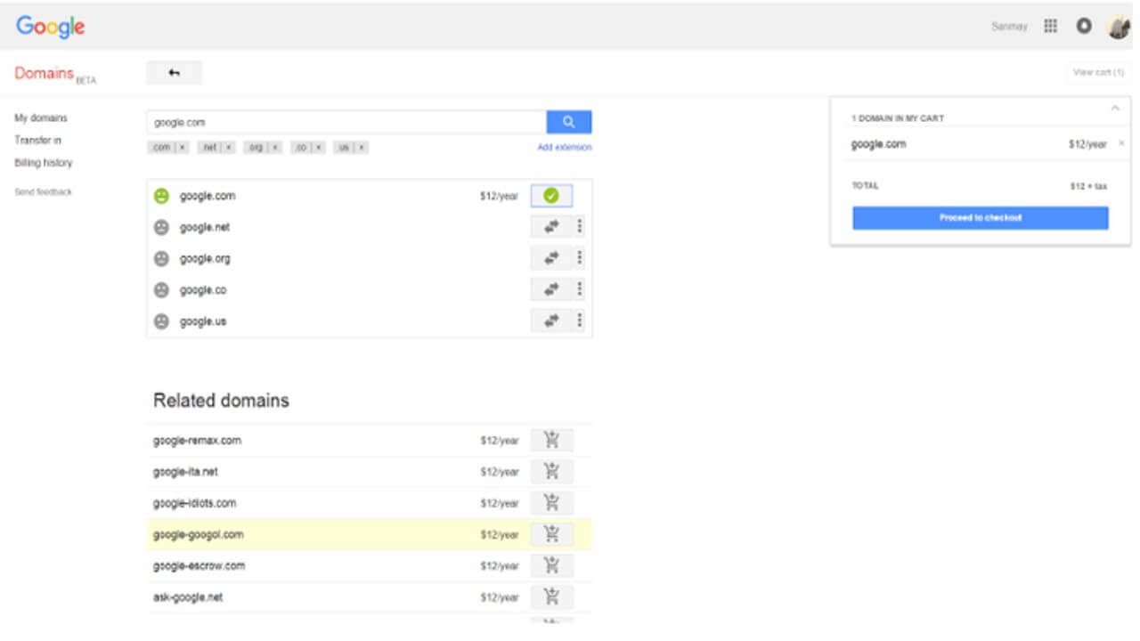Click the highlighted google-googol.com domain name

198,534
